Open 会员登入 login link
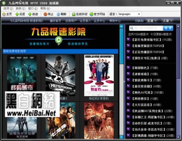This screenshot has height=141, width=182. 85,21
